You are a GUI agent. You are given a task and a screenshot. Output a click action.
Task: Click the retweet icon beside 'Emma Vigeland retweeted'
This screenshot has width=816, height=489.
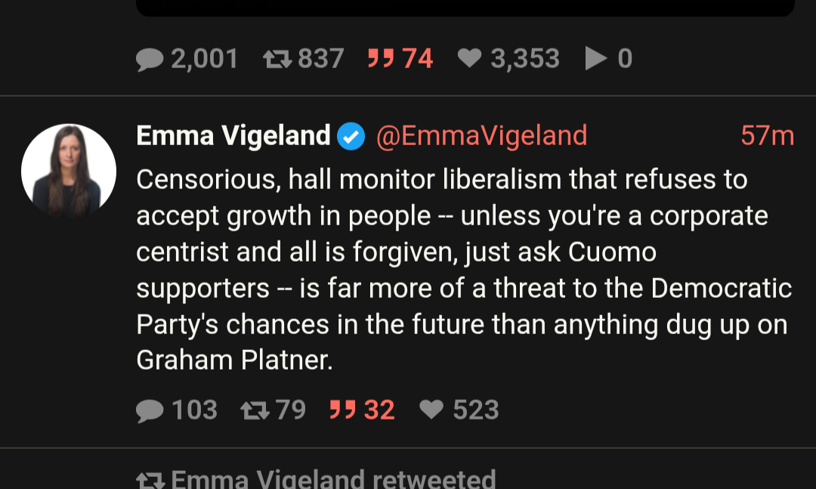pos(150,480)
